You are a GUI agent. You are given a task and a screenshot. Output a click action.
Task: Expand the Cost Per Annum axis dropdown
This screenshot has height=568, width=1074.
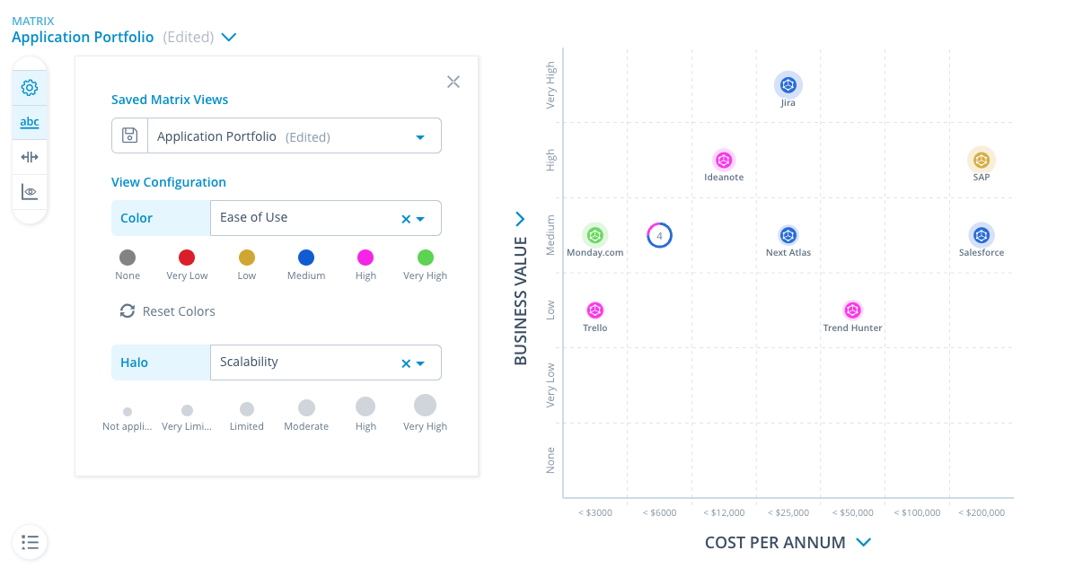864,542
